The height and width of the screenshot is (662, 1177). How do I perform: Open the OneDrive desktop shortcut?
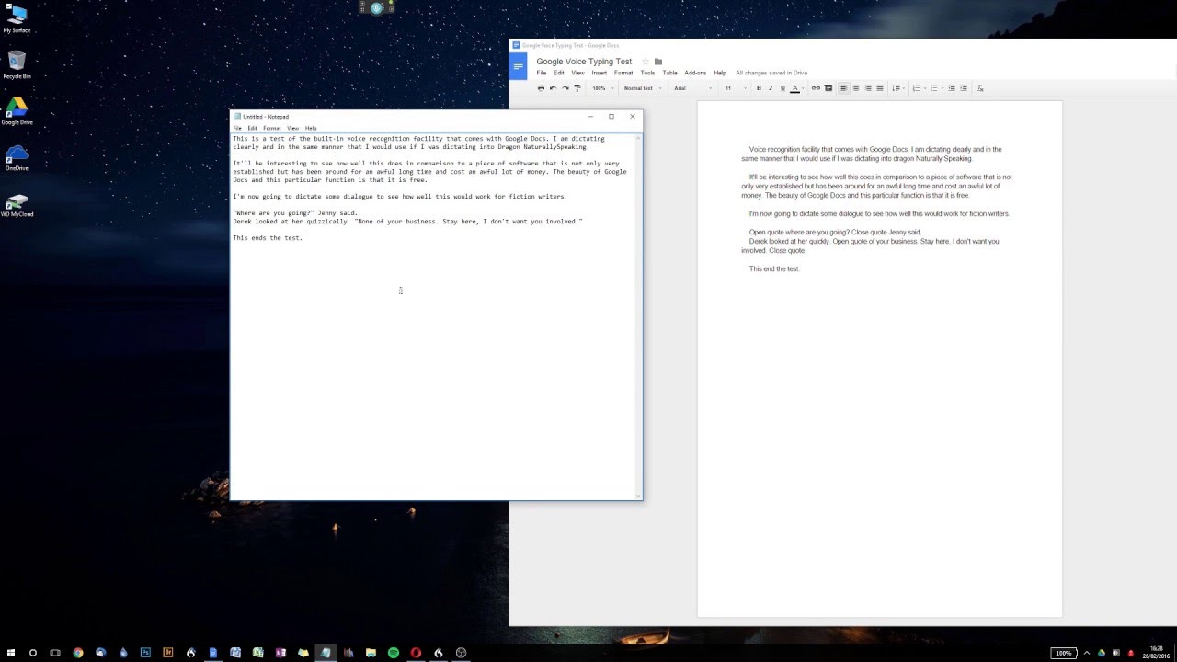(x=17, y=157)
